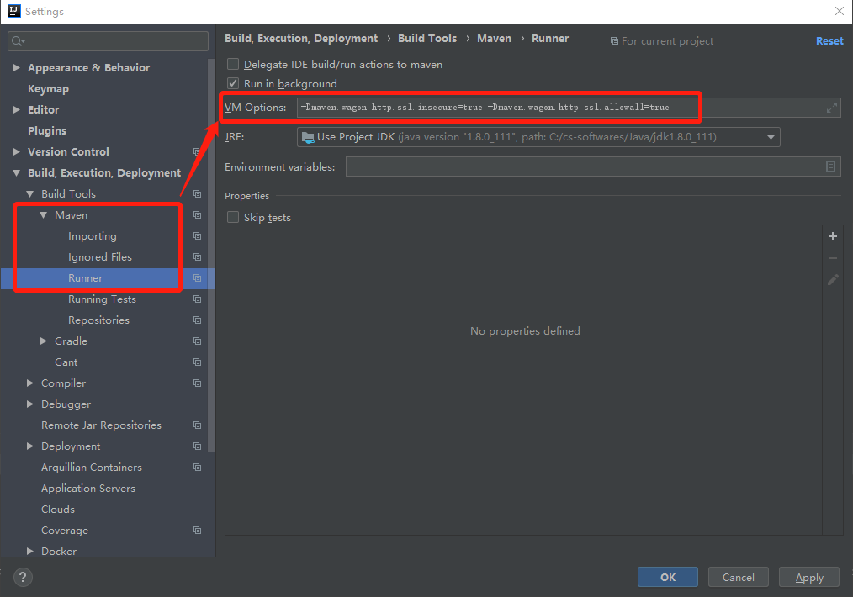853x597 pixels.
Task: Click the JDK folder icon in JRE field
Action: 308,137
